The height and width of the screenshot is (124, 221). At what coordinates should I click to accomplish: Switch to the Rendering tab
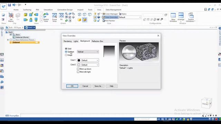tap(68, 41)
